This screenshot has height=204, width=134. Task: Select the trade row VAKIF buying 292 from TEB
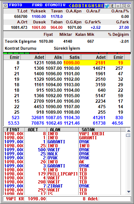(62, 190)
